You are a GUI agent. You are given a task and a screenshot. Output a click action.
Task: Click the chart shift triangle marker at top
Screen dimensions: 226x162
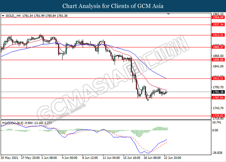point(168,14)
